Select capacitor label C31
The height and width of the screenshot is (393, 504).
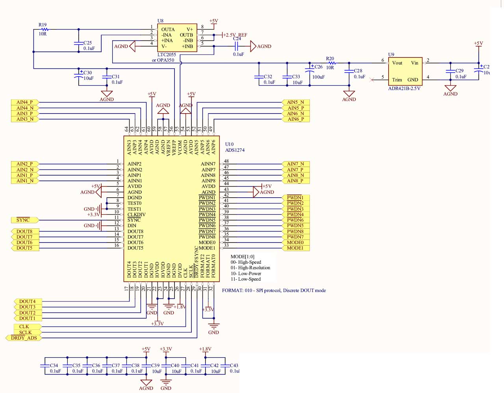tap(116, 77)
